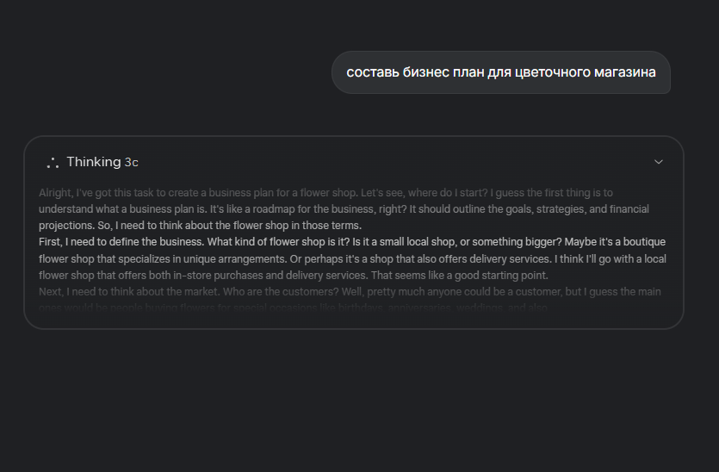The height and width of the screenshot is (472, 719).
Task: Click the line starting "Next, I need to think"
Action: point(350,292)
